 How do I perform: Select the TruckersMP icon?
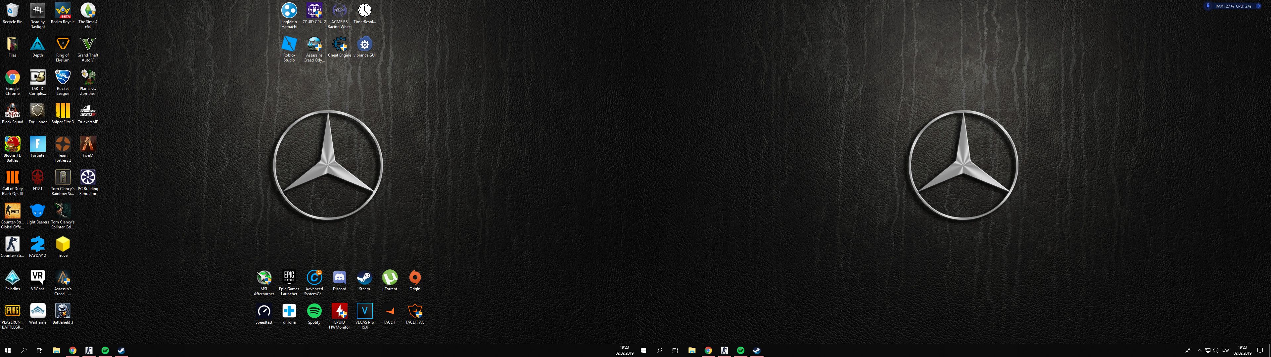[x=88, y=114]
